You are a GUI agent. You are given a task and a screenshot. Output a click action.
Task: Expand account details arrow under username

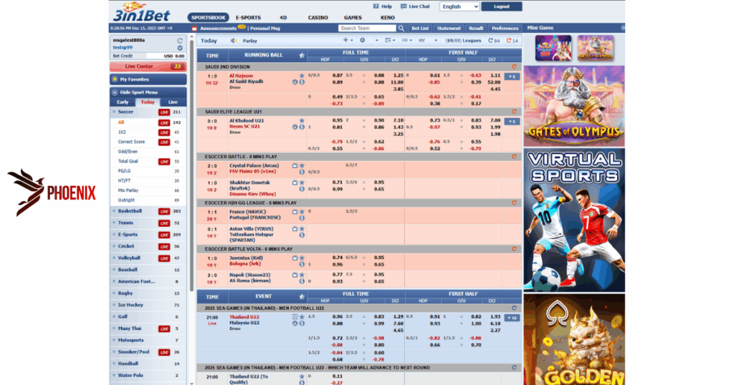180,48
